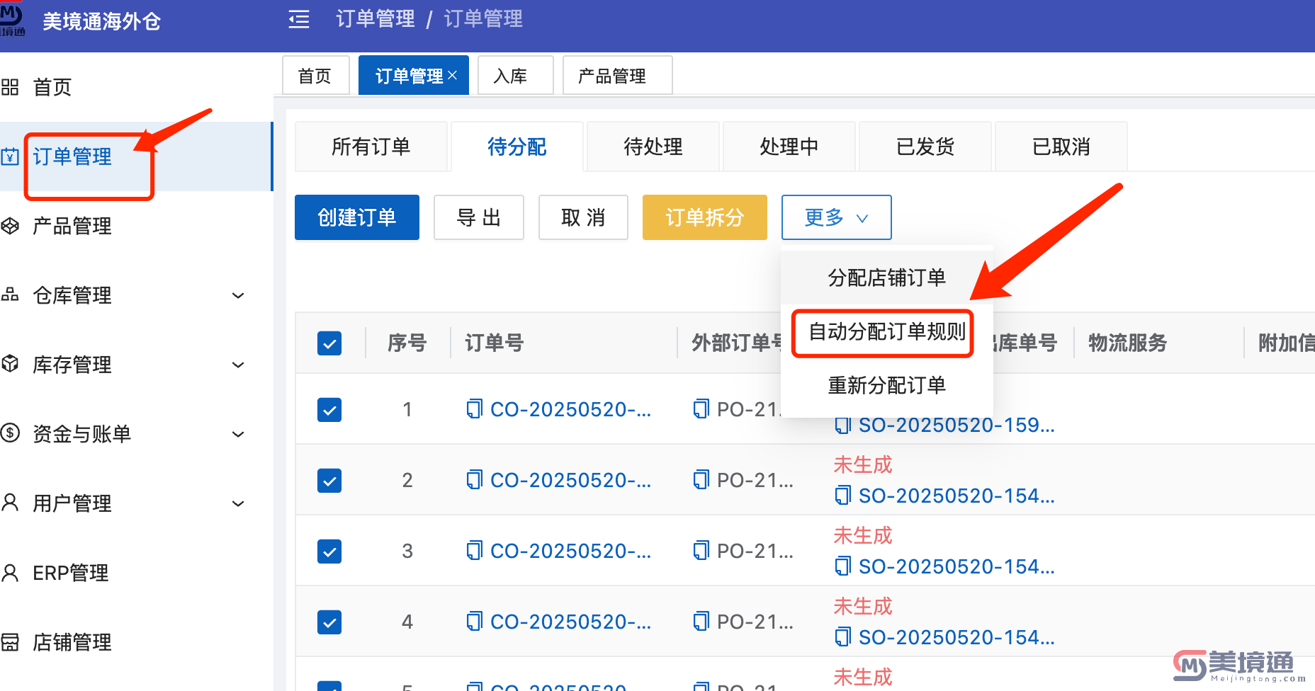Uncheck the row 2 checkbox
Image resolution: width=1315 pixels, height=691 pixels.
tap(329, 481)
